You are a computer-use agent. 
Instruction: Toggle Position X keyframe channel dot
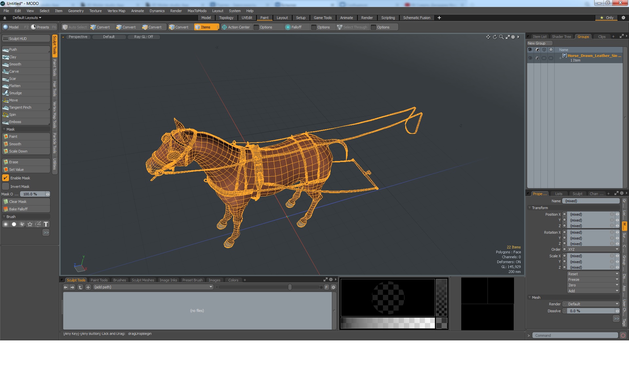coord(564,214)
